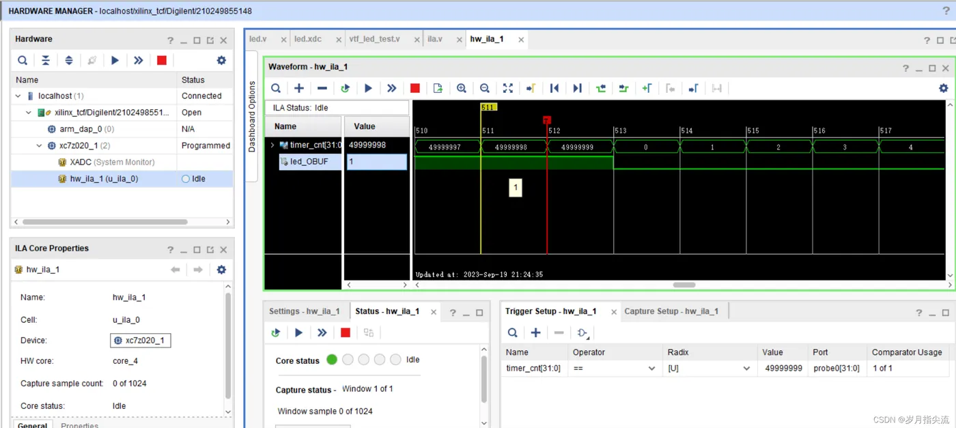
Task: Open Waveform panel settings gear
Action: pos(944,88)
